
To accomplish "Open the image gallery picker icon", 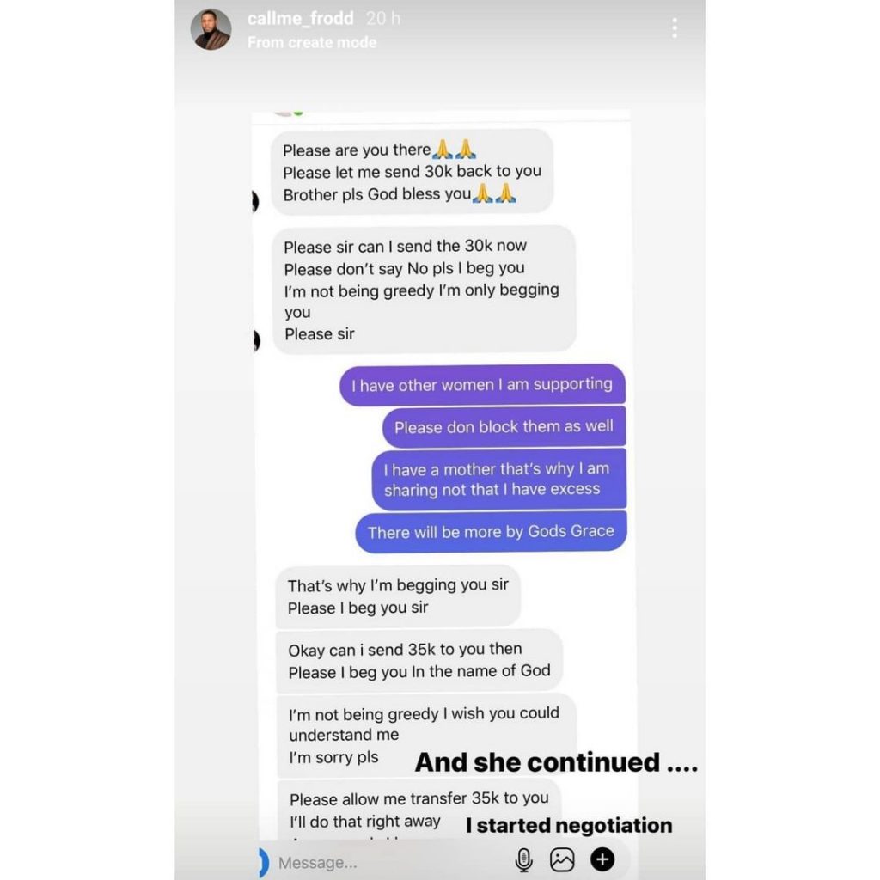I will pos(562,859).
